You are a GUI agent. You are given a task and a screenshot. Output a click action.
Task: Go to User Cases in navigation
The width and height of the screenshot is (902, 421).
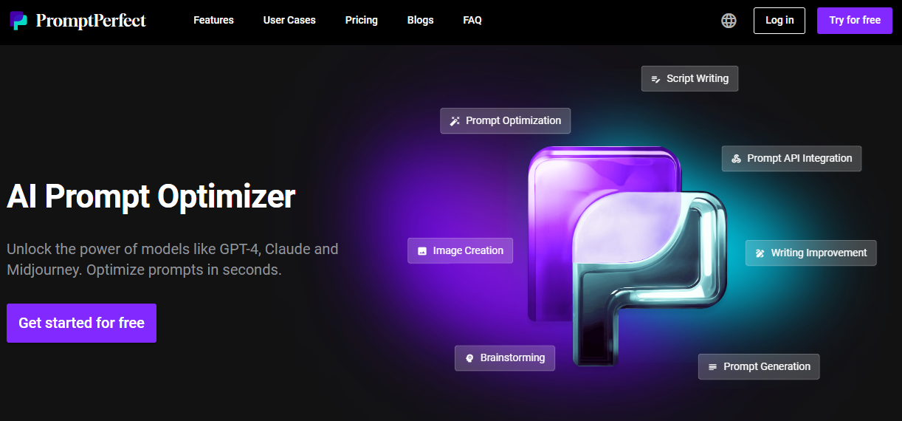click(289, 21)
